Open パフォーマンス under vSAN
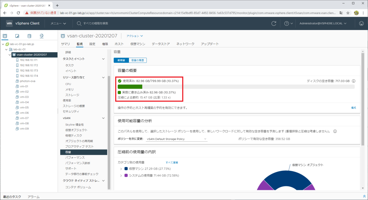 (75, 157)
